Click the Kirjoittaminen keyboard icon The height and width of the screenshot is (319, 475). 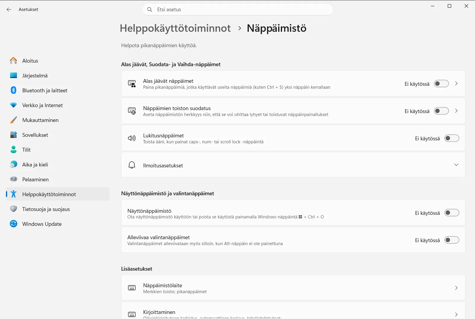tap(132, 315)
